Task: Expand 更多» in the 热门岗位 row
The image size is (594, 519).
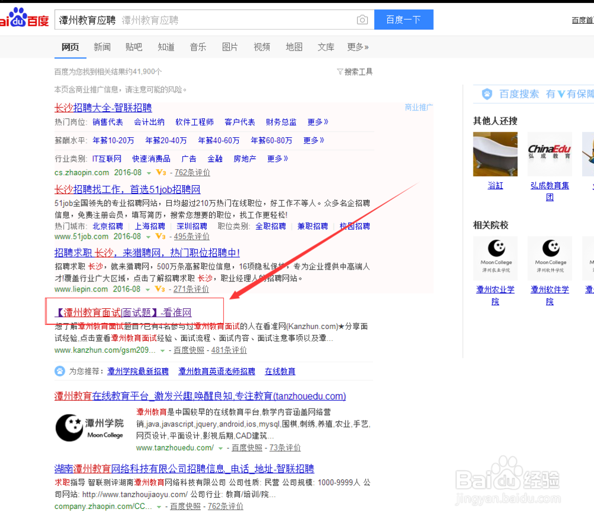Action: pos(317,122)
